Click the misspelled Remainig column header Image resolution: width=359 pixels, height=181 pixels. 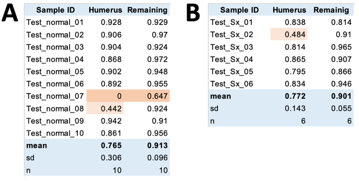(331, 10)
